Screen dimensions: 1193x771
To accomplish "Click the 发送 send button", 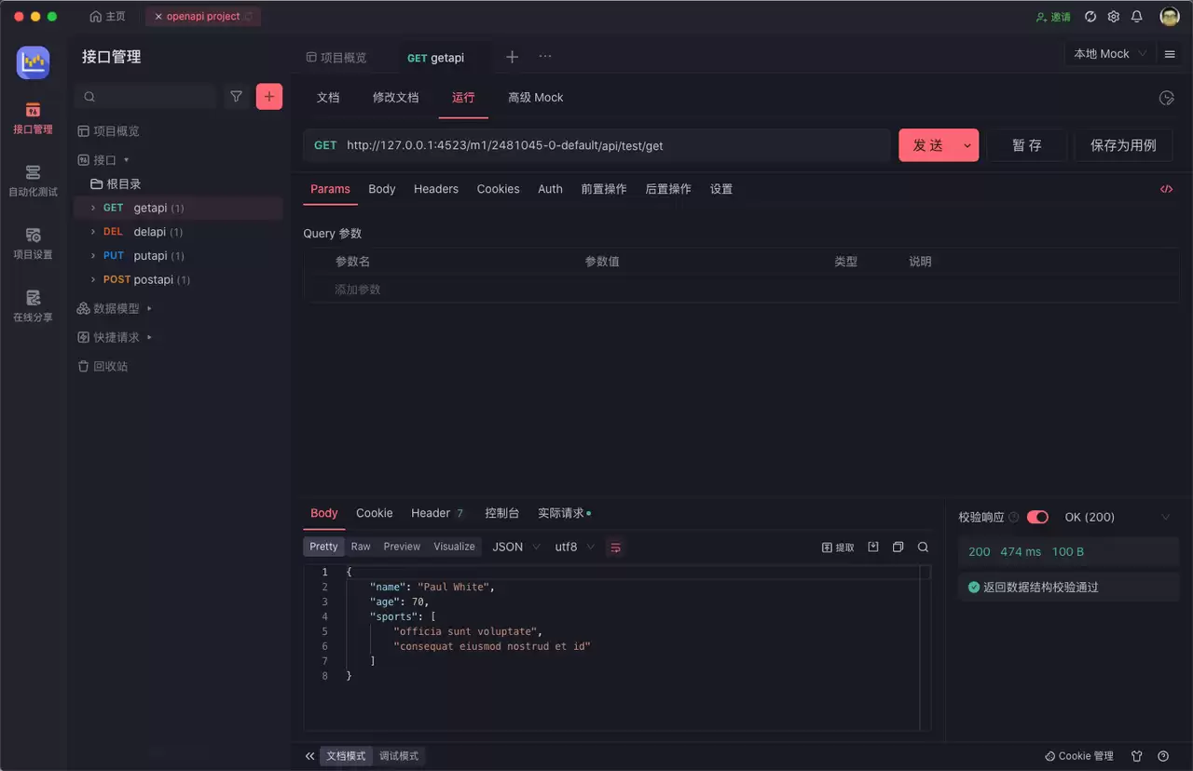I will click(x=928, y=145).
